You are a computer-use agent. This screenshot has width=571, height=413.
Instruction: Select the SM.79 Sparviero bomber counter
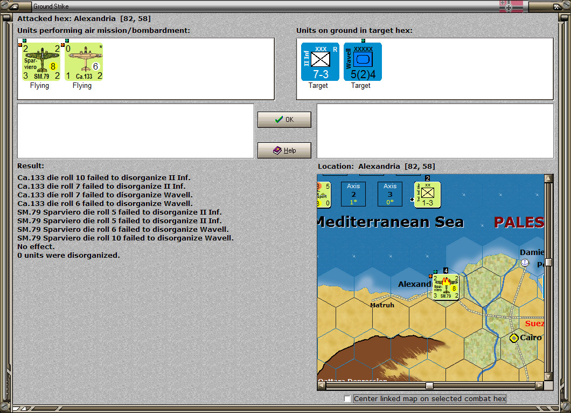(41, 61)
